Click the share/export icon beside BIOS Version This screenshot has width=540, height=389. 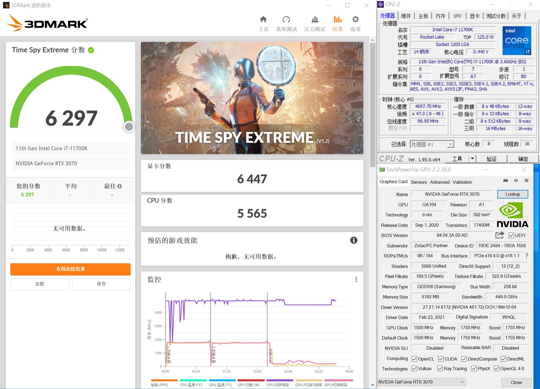point(500,235)
